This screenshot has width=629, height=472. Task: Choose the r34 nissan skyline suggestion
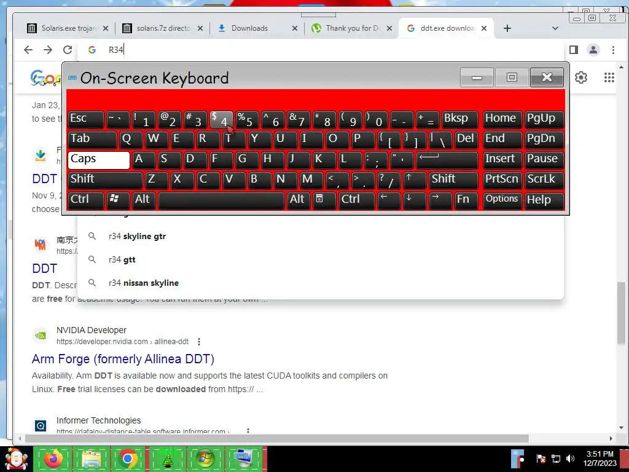[x=320, y=283]
